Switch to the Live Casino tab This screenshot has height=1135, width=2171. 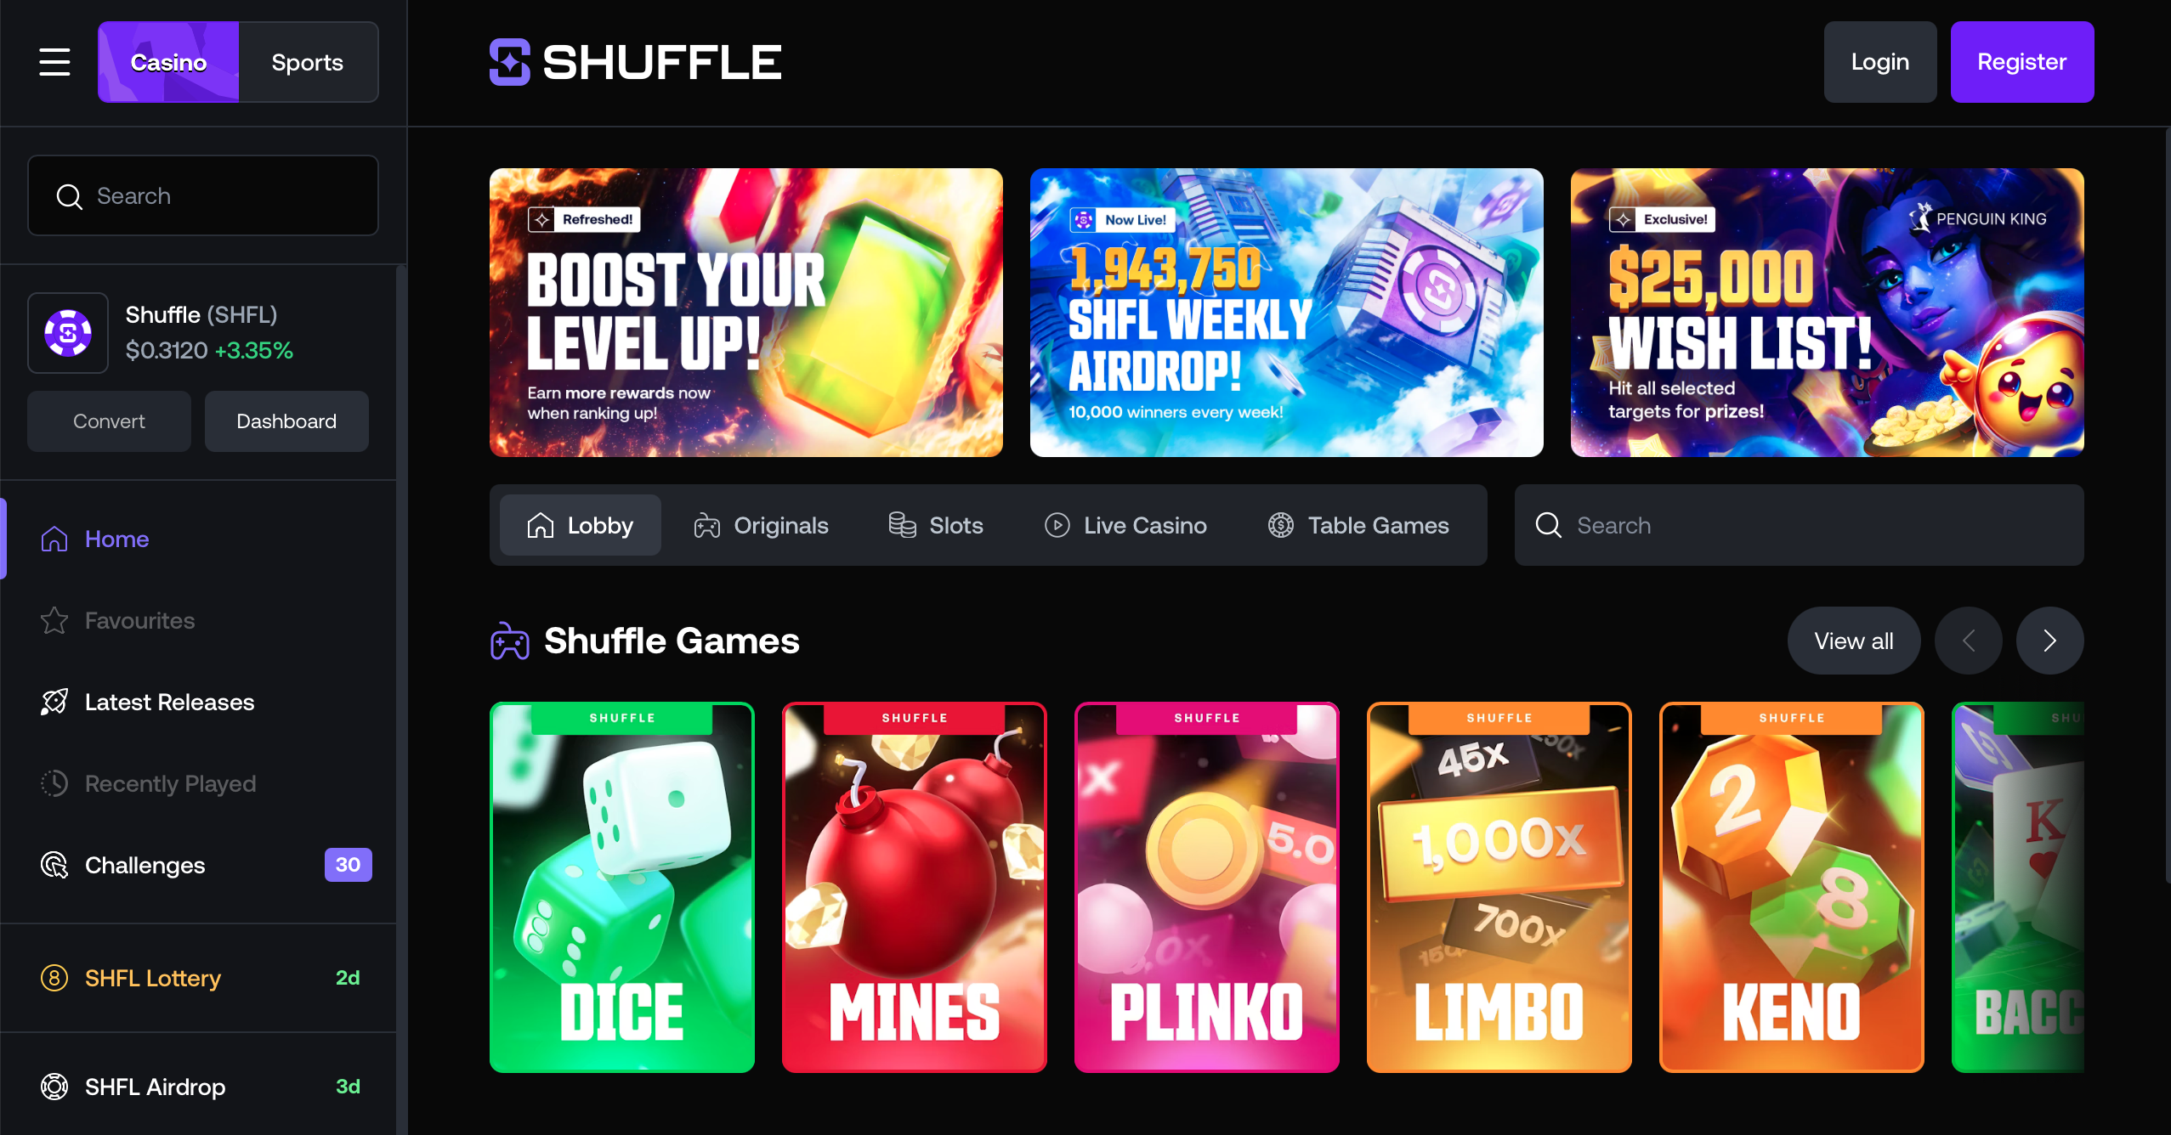1125,525
